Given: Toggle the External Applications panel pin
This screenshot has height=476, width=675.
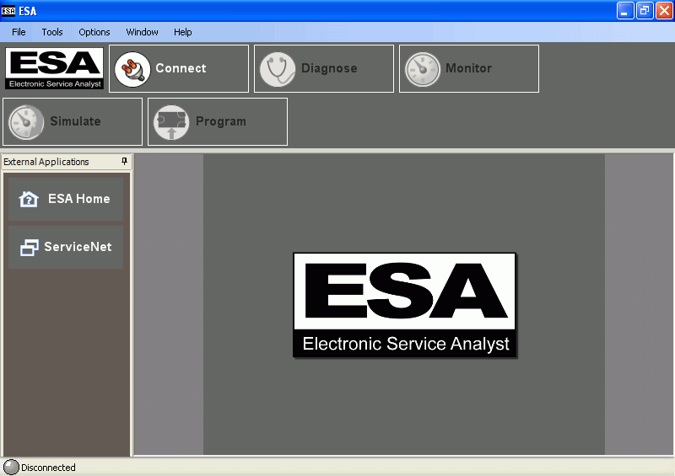Looking at the screenshot, I should click(x=124, y=162).
